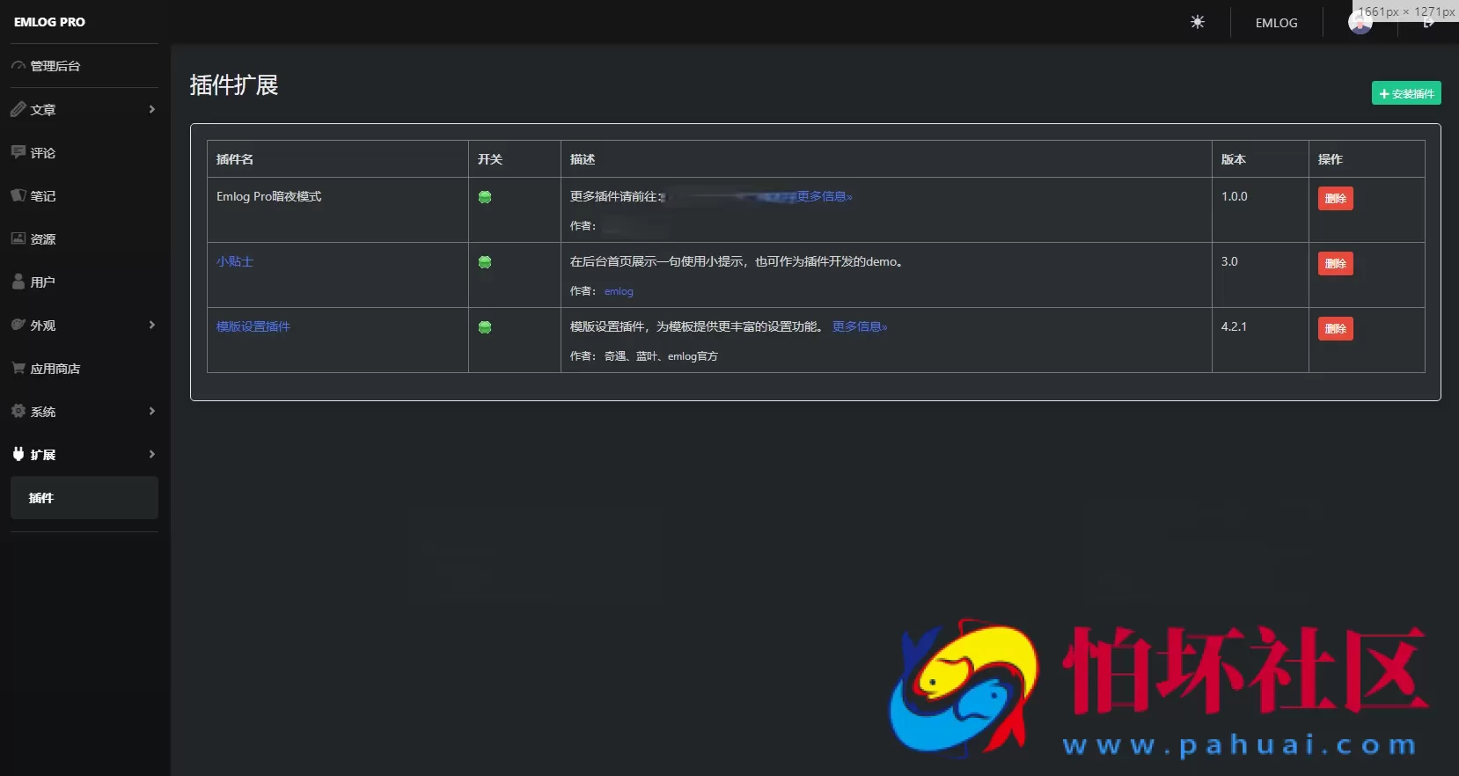Delete the 小贴士 plugin with 删除 button
Image resolution: width=1459 pixels, height=776 pixels.
pyautogui.click(x=1335, y=263)
